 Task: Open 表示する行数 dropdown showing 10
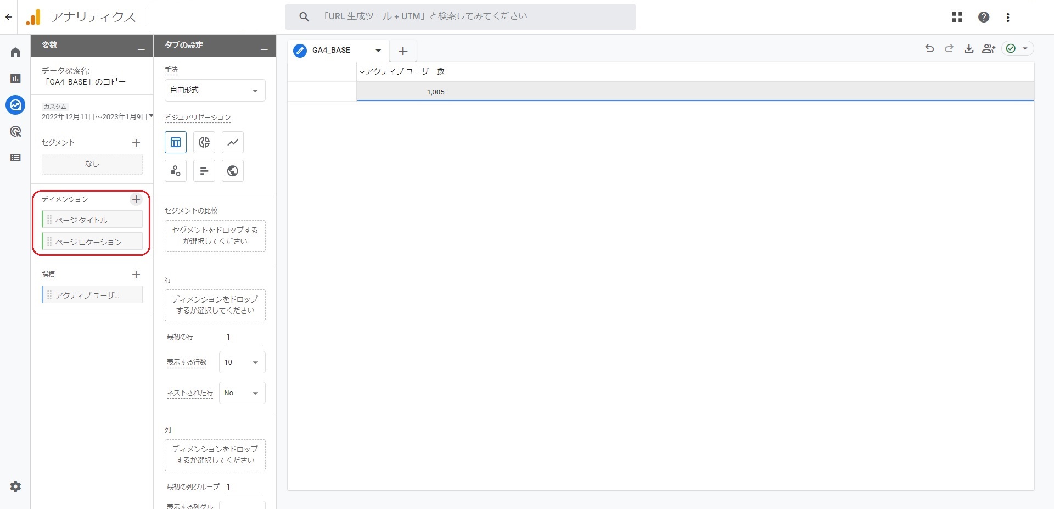[x=242, y=362]
